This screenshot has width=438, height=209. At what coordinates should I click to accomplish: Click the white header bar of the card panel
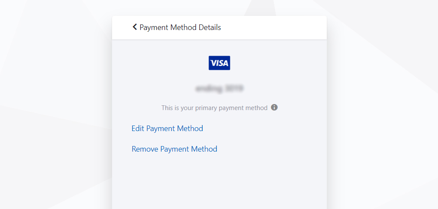tap(219, 27)
